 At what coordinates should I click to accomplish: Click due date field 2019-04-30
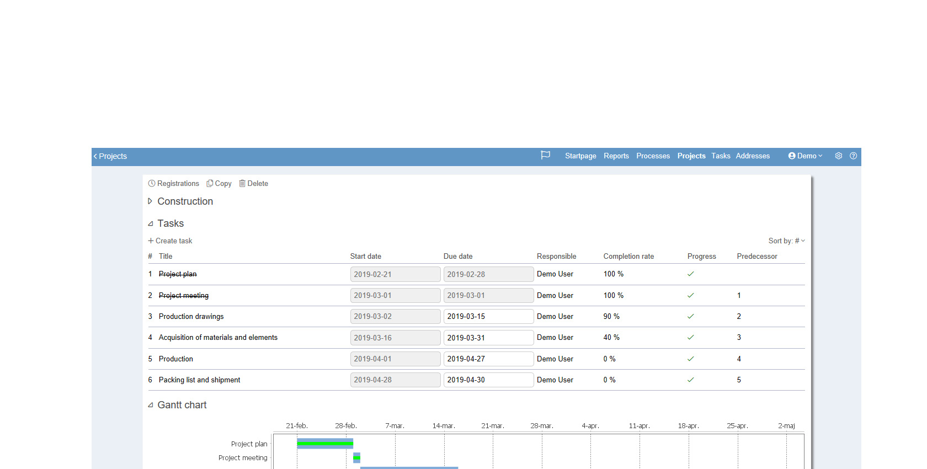[x=488, y=380]
